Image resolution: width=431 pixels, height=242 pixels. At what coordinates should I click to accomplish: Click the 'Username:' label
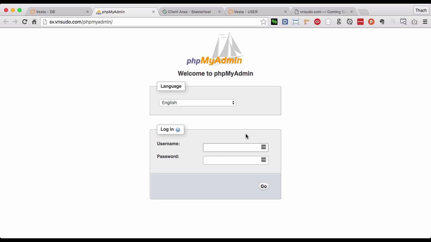point(168,144)
